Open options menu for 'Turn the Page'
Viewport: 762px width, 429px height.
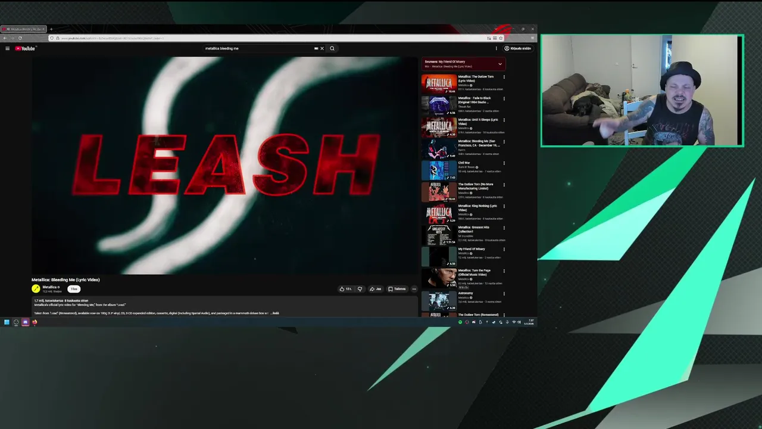coord(504,271)
